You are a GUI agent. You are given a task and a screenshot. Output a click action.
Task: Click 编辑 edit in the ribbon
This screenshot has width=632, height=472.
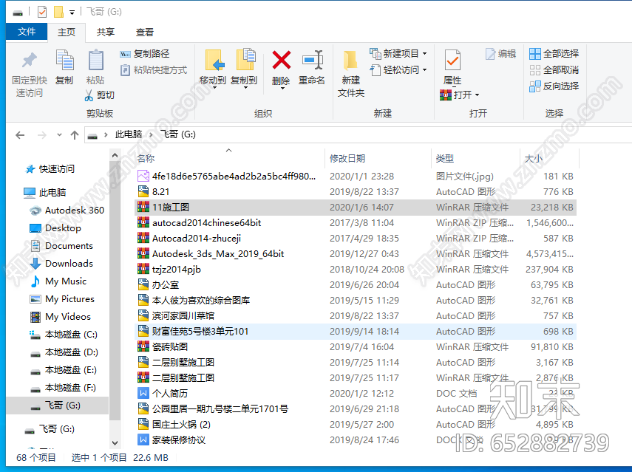pos(500,54)
